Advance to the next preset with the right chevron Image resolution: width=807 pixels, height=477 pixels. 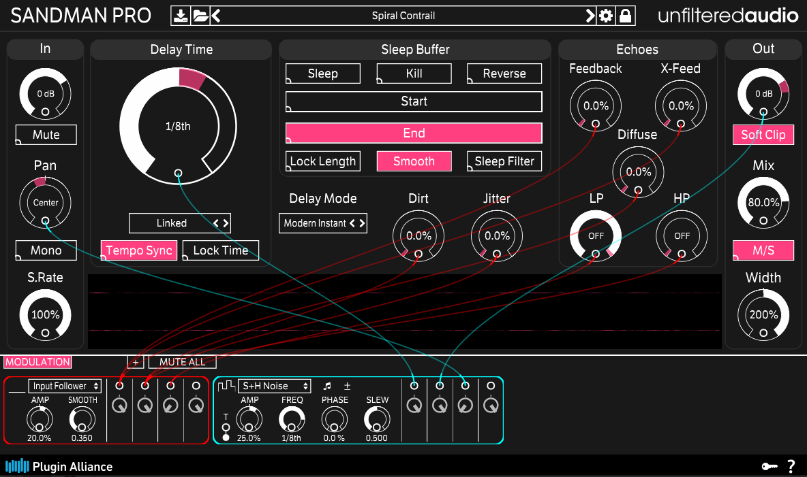click(590, 15)
